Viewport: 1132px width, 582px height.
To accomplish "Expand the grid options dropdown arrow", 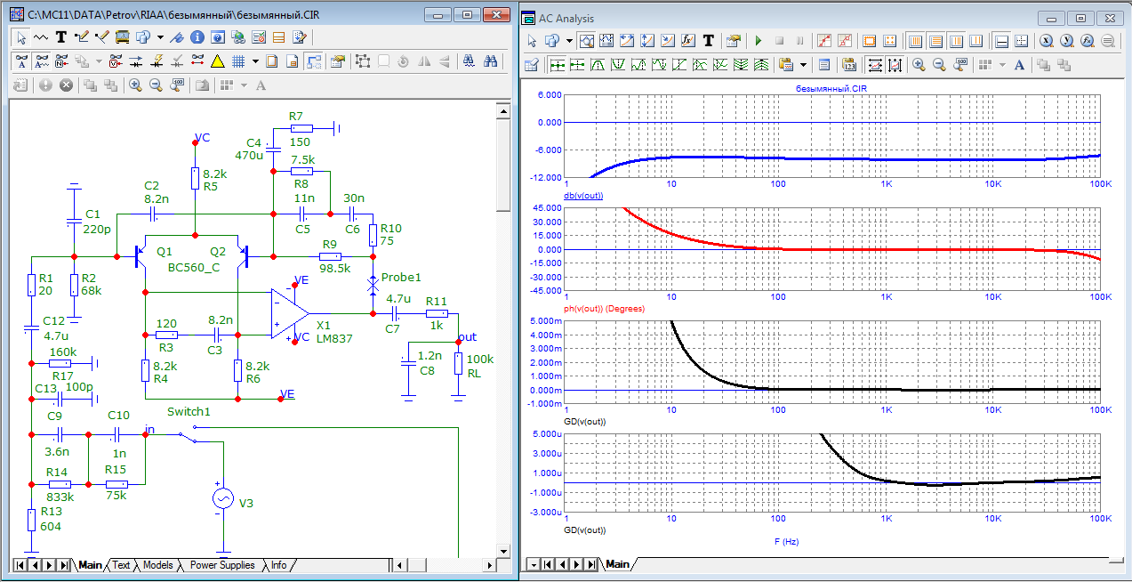I will [255, 61].
